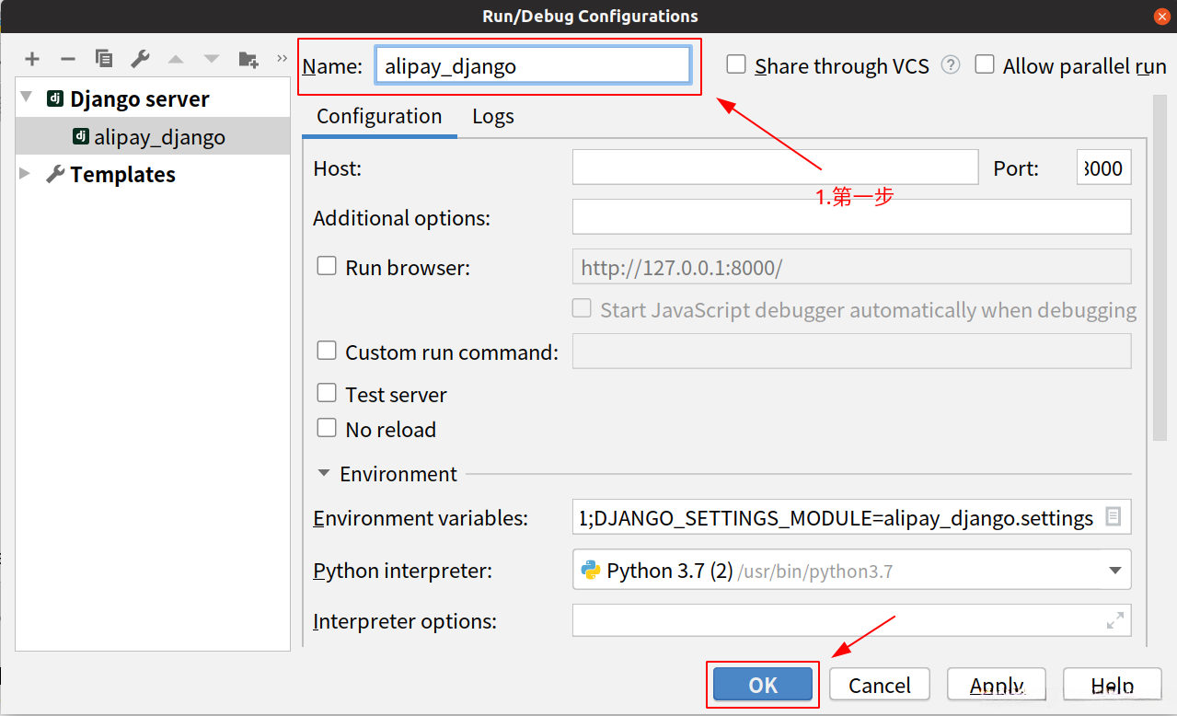1177x716 pixels.
Task: Click the move into new folder icon
Action: click(248, 59)
